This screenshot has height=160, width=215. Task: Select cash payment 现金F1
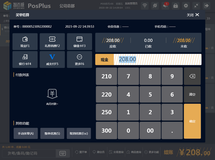[x=25, y=42]
